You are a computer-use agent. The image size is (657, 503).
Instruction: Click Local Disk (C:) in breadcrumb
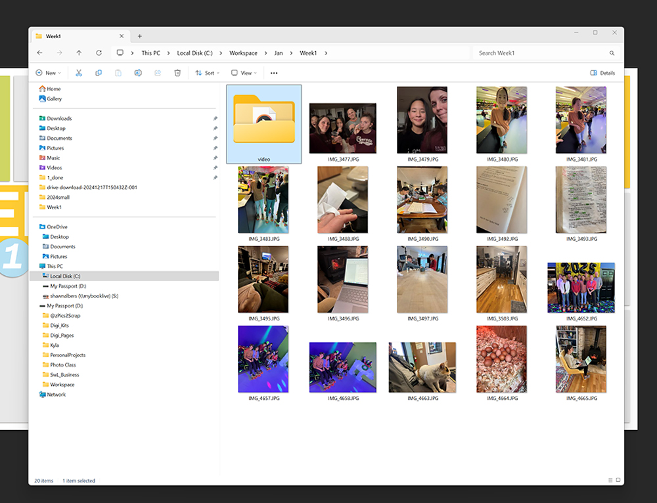click(x=194, y=53)
